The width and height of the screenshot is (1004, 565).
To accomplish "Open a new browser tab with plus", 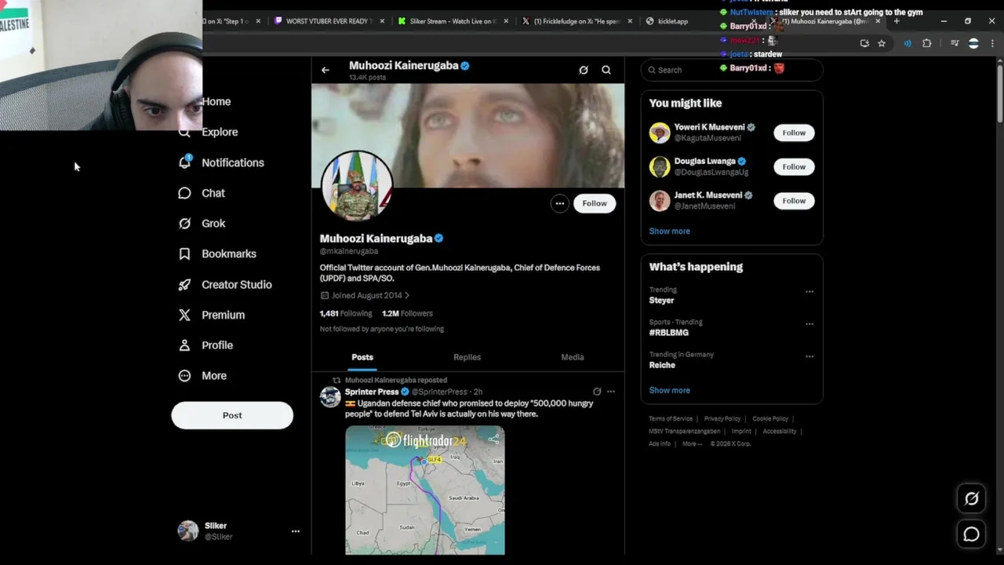I will [x=897, y=21].
